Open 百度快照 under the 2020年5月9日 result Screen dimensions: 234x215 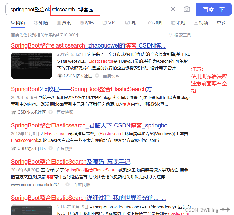[65, 112]
